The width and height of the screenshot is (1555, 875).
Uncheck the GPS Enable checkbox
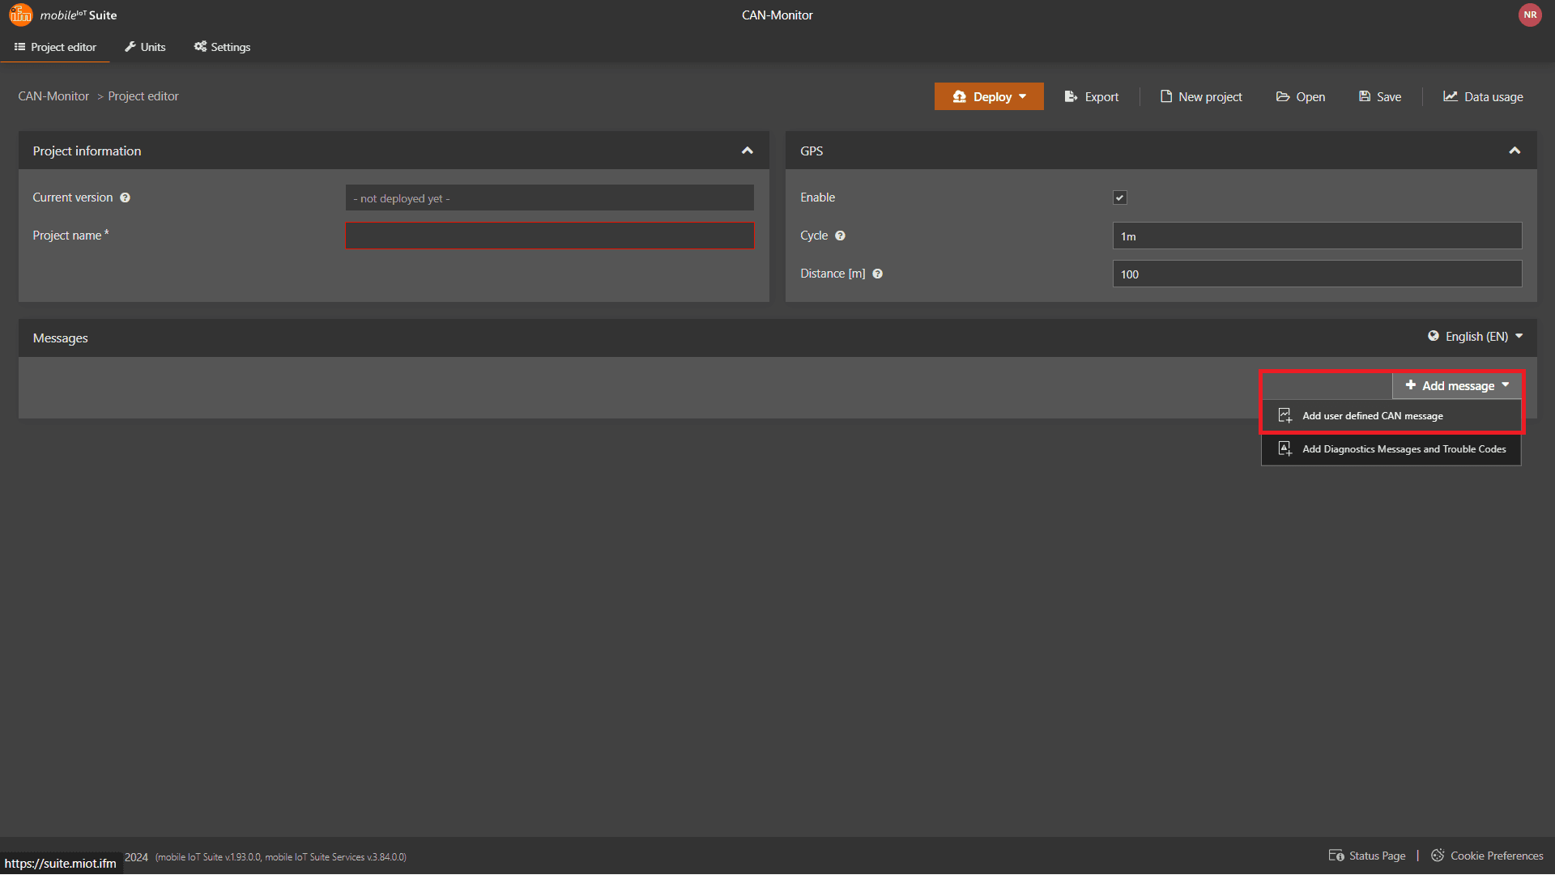coord(1119,198)
